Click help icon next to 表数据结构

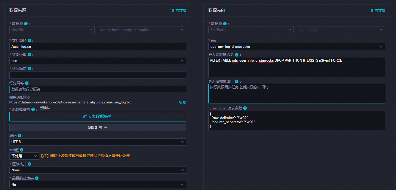(x=33, y=109)
